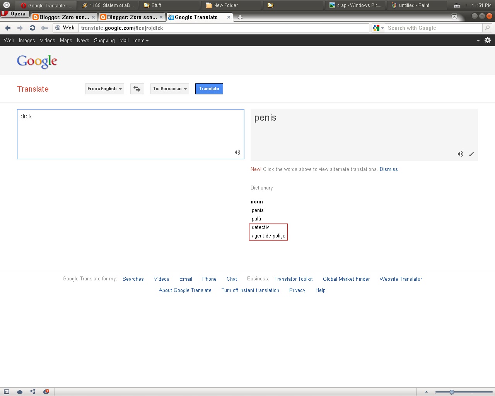The image size is (495, 396).
Task: Open Web in Google top bar
Action: 9,40
